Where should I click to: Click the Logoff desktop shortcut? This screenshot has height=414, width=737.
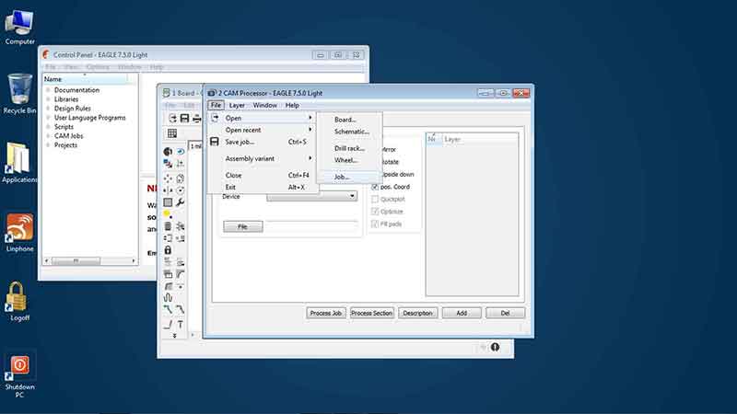pyautogui.click(x=19, y=302)
